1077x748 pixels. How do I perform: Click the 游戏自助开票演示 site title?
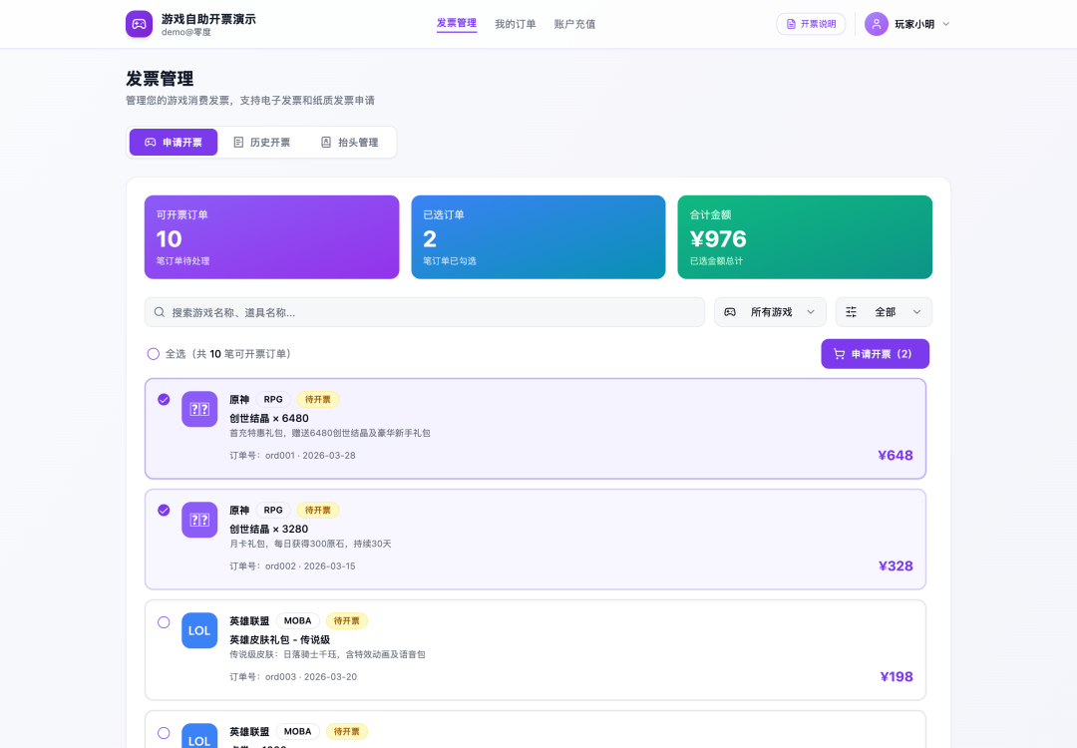tap(208, 19)
